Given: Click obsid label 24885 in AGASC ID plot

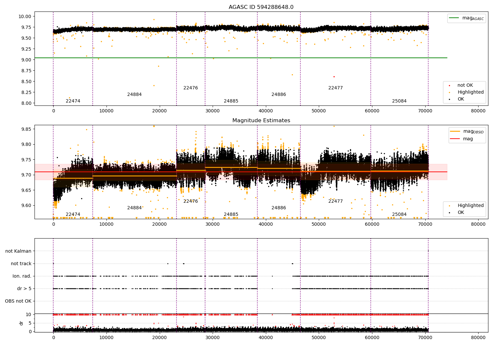Looking at the screenshot, I should pyautogui.click(x=231, y=101).
